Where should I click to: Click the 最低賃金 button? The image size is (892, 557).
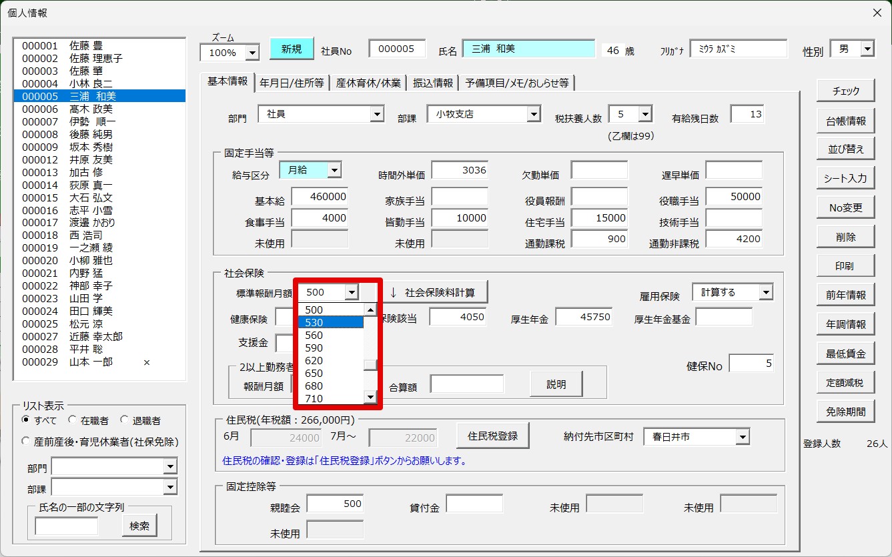pyautogui.click(x=845, y=354)
